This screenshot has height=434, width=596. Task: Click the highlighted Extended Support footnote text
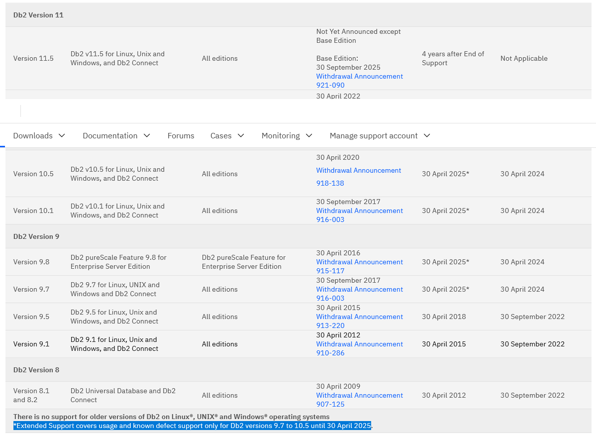tap(192, 426)
